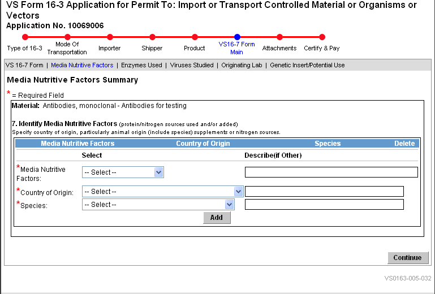Open the Media Nutritive Factors dropdown
Screen dimensions: 435x294
pos(123,172)
